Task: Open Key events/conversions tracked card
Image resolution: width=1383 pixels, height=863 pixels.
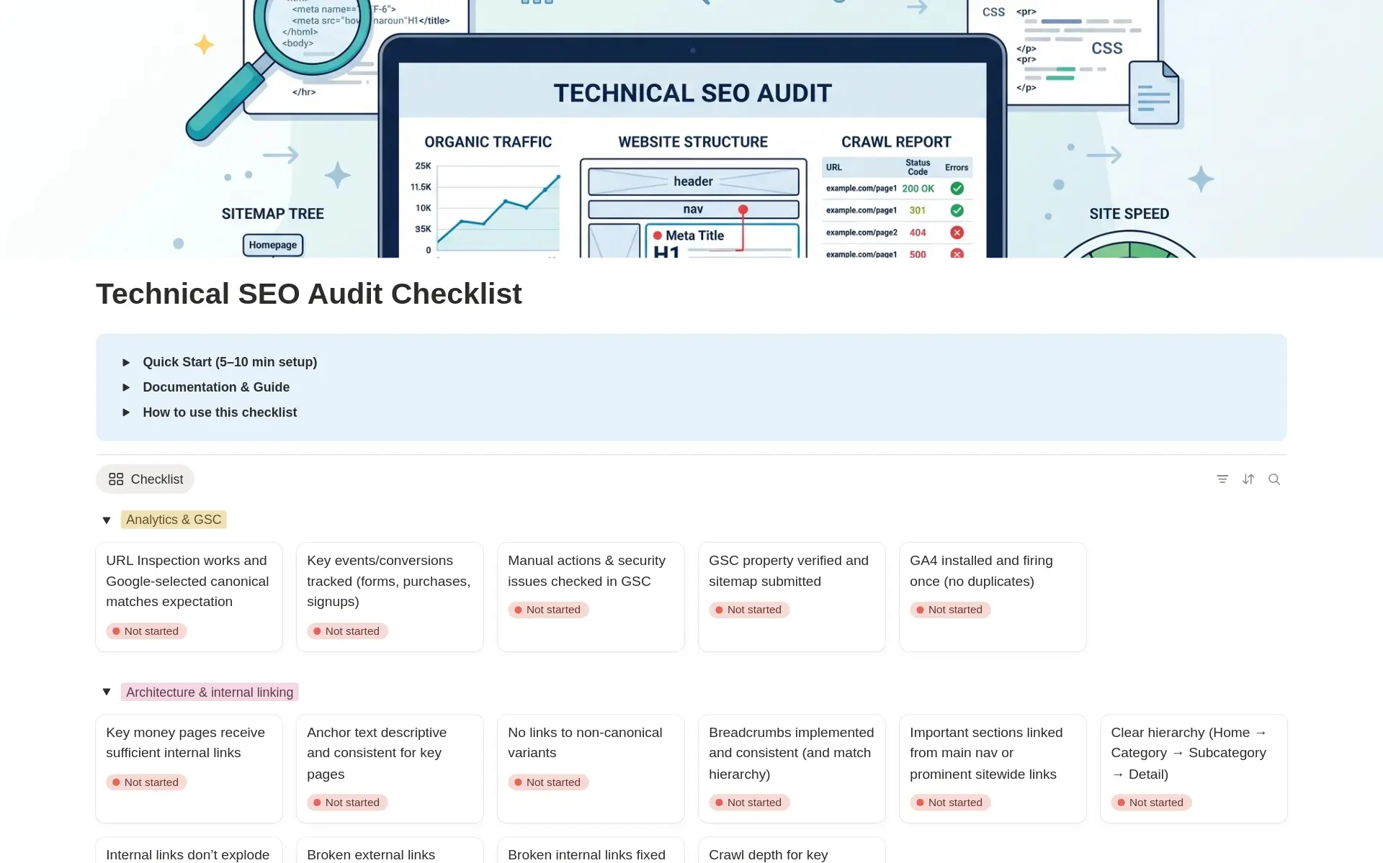Action: pos(390,597)
